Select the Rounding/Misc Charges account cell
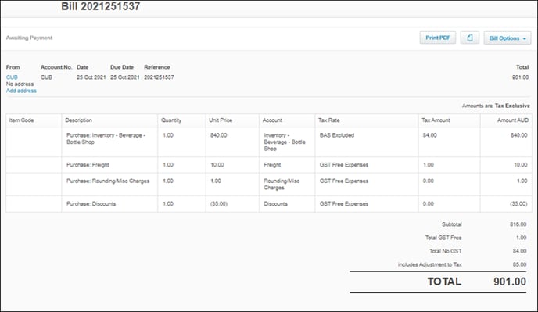 click(x=287, y=185)
